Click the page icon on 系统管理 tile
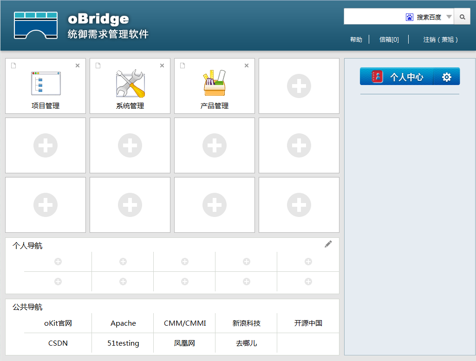 [98, 66]
